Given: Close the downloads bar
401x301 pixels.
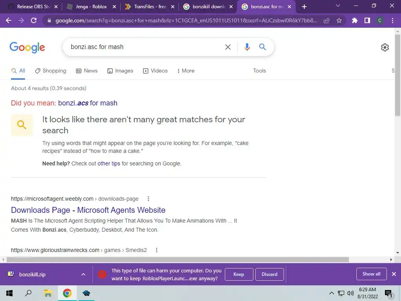Looking at the screenshot, I should click(x=394, y=274).
